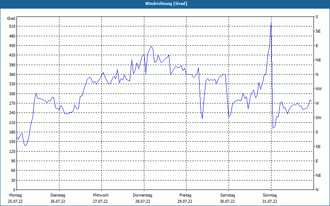Click the '420' degree axis label
Image resolution: width=330 pixels, height=206 pixels.
pos(12,55)
